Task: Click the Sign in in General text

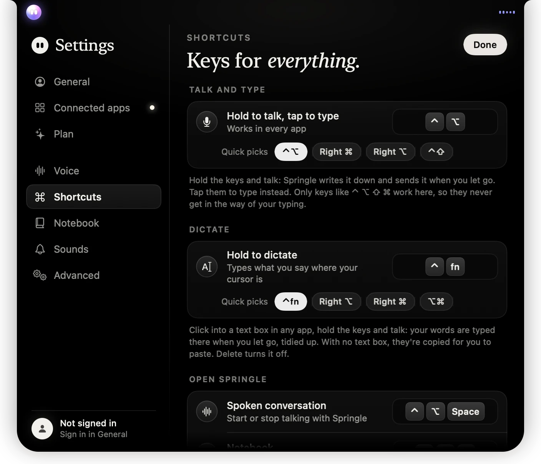Action: [x=94, y=434]
